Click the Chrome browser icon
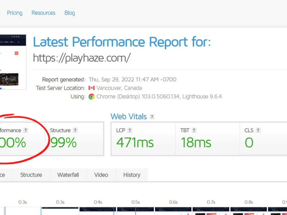The height and width of the screenshot is (215, 287). point(92,97)
